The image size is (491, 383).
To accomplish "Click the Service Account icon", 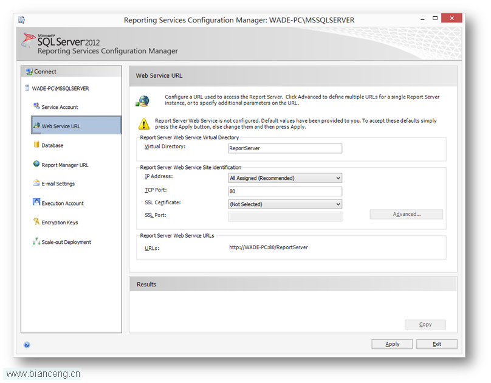I will (36, 106).
